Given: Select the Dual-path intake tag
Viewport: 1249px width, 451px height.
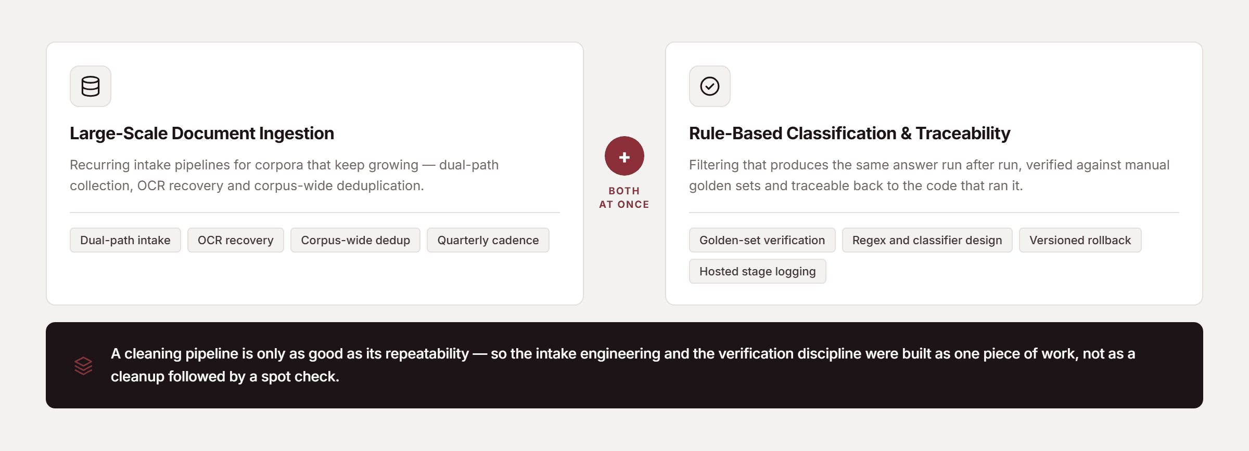Looking at the screenshot, I should pyautogui.click(x=125, y=240).
